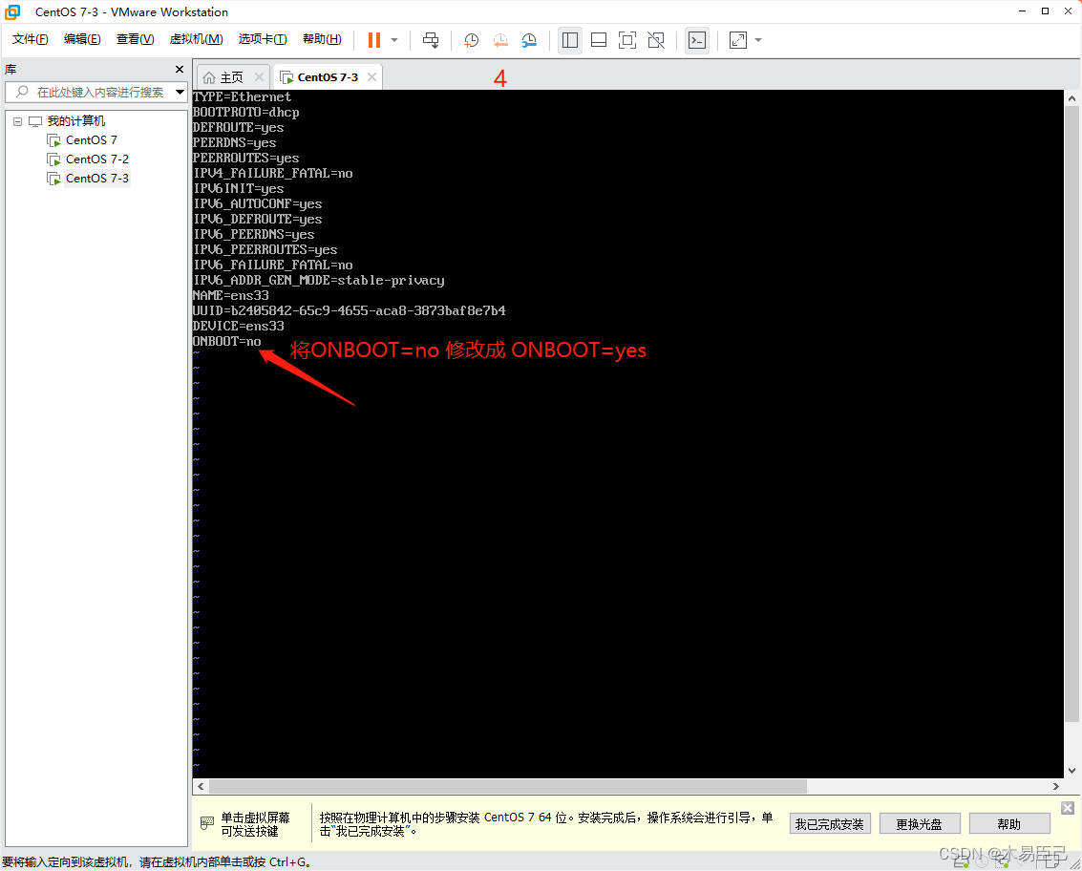
Task: Select the CentOS 7-3 virtual machine
Action: (x=96, y=179)
